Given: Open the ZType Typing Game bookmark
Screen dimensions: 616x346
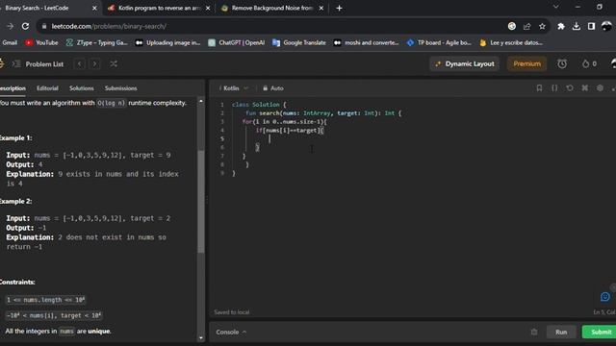Looking at the screenshot, I should point(96,42).
